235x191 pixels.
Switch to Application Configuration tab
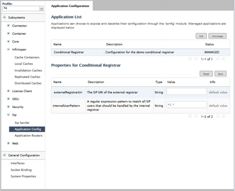pyautogui.click(x=70, y=6)
